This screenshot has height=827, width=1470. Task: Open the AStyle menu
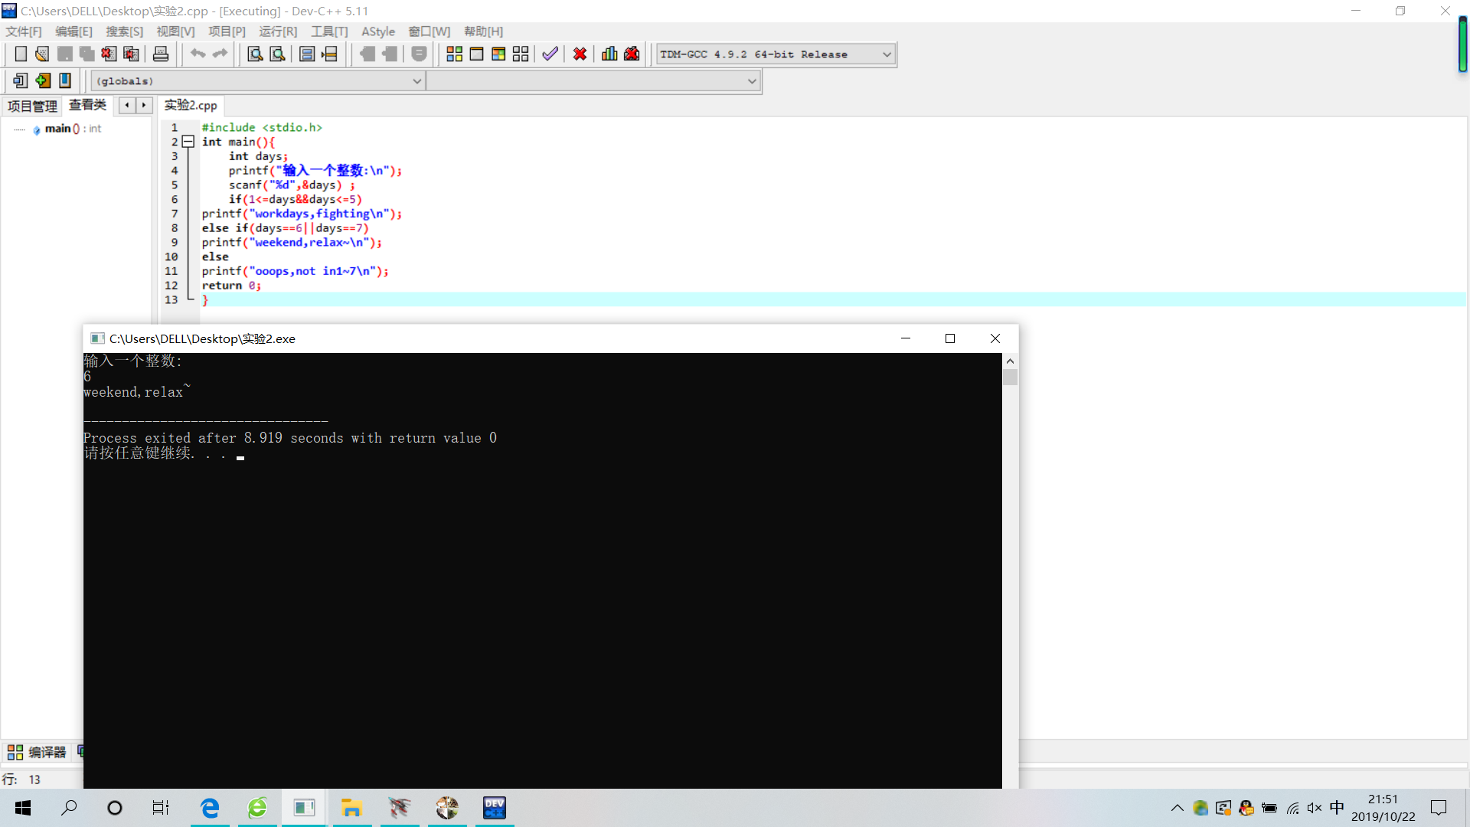point(378,31)
